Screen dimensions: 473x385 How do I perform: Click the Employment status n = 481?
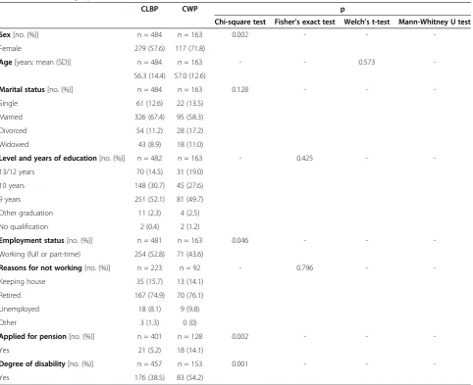click(149, 240)
